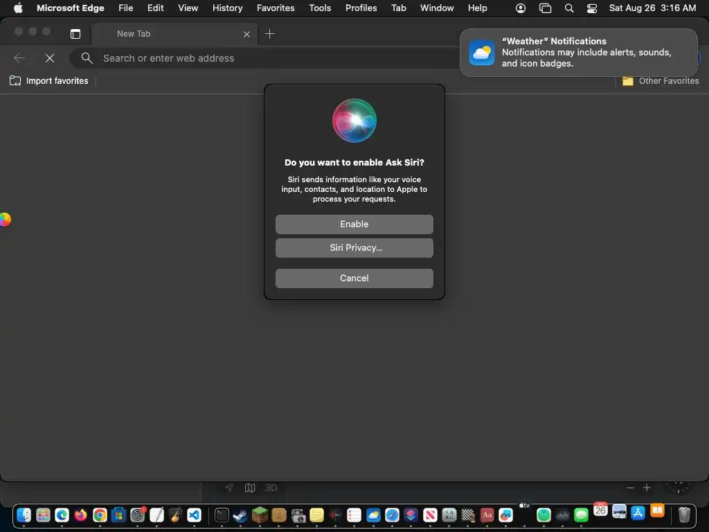Open the Other Favorites folder
This screenshot has height=532, width=709.
point(660,81)
